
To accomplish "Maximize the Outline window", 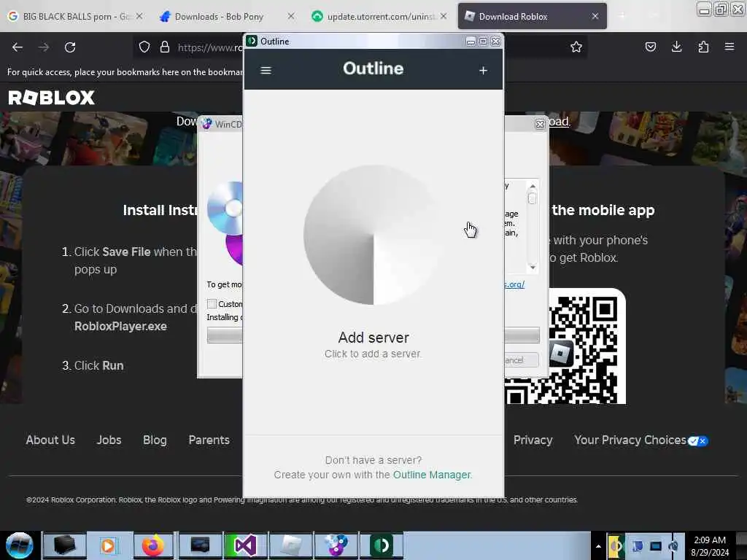I will click(x=483, y=42).
